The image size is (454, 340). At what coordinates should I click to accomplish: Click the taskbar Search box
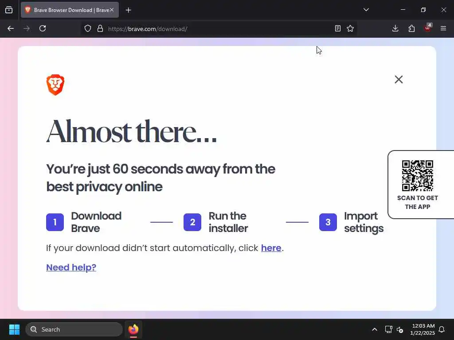pyautogui.click(x=74, y=329)
